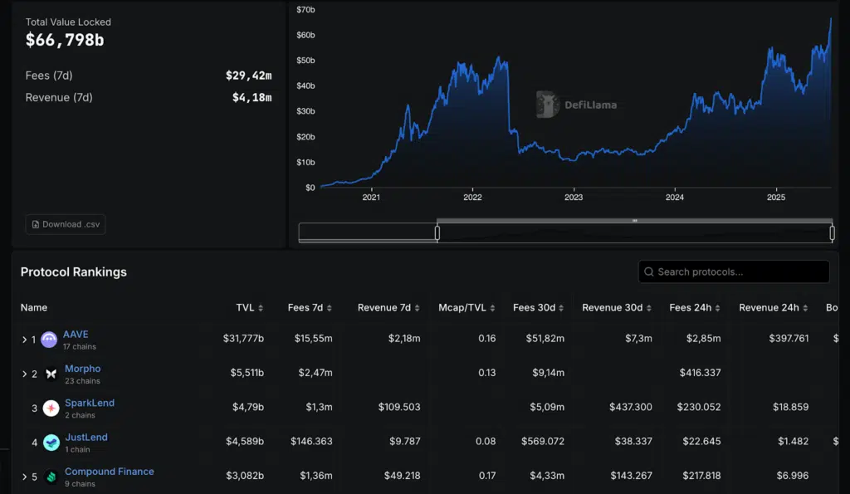Image resolution: width=850 pixels, height=494 pixels.
Task: Expand the Compound Finance row chevron
Action: coord(24,477)
